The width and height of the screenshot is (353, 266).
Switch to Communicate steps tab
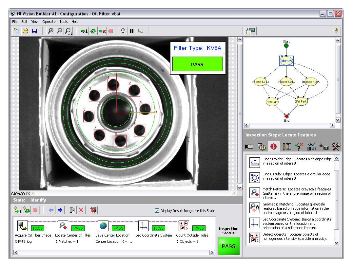pos(324,147)
